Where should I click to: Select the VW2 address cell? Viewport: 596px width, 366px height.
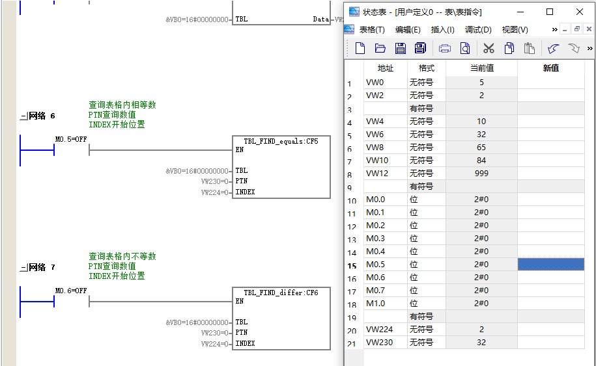pyautogui.click(x=386, y=95)
